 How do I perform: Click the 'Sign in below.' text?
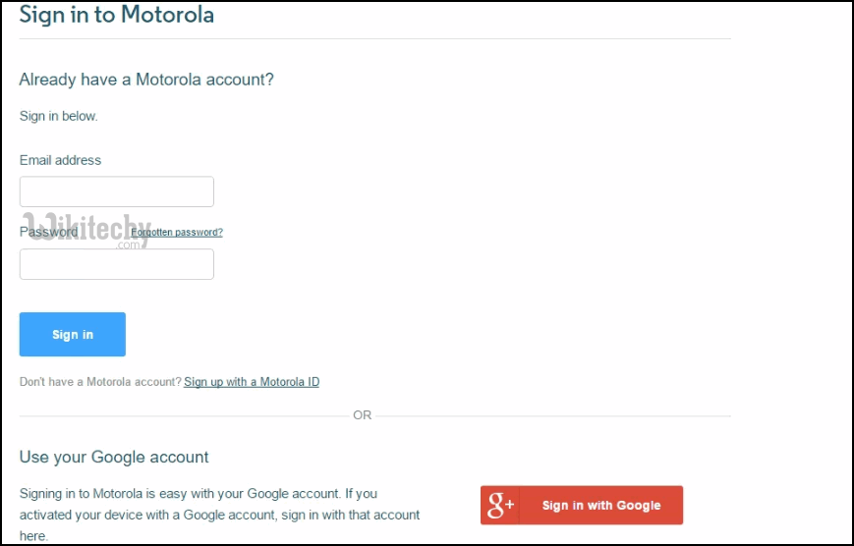click(59, 116)
